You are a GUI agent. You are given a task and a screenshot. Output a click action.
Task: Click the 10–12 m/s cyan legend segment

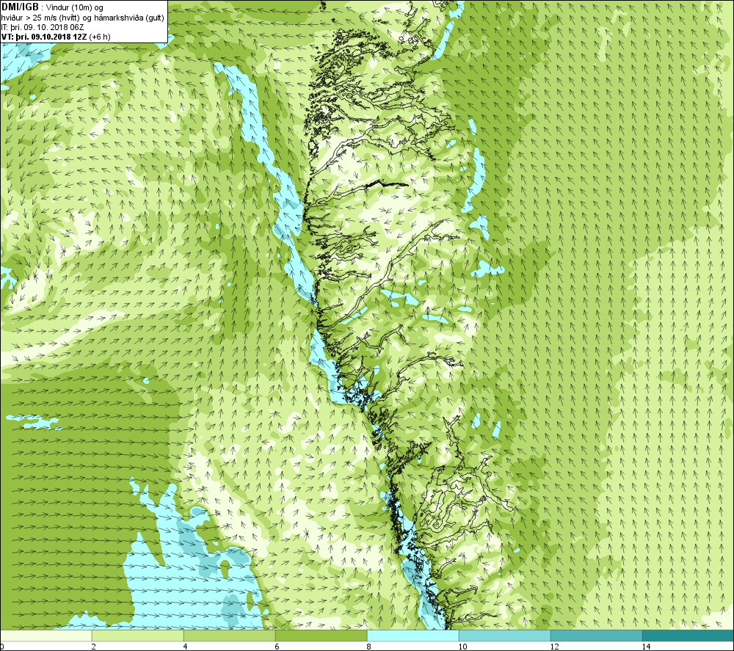pyautogui.click(x=505, y=636)
